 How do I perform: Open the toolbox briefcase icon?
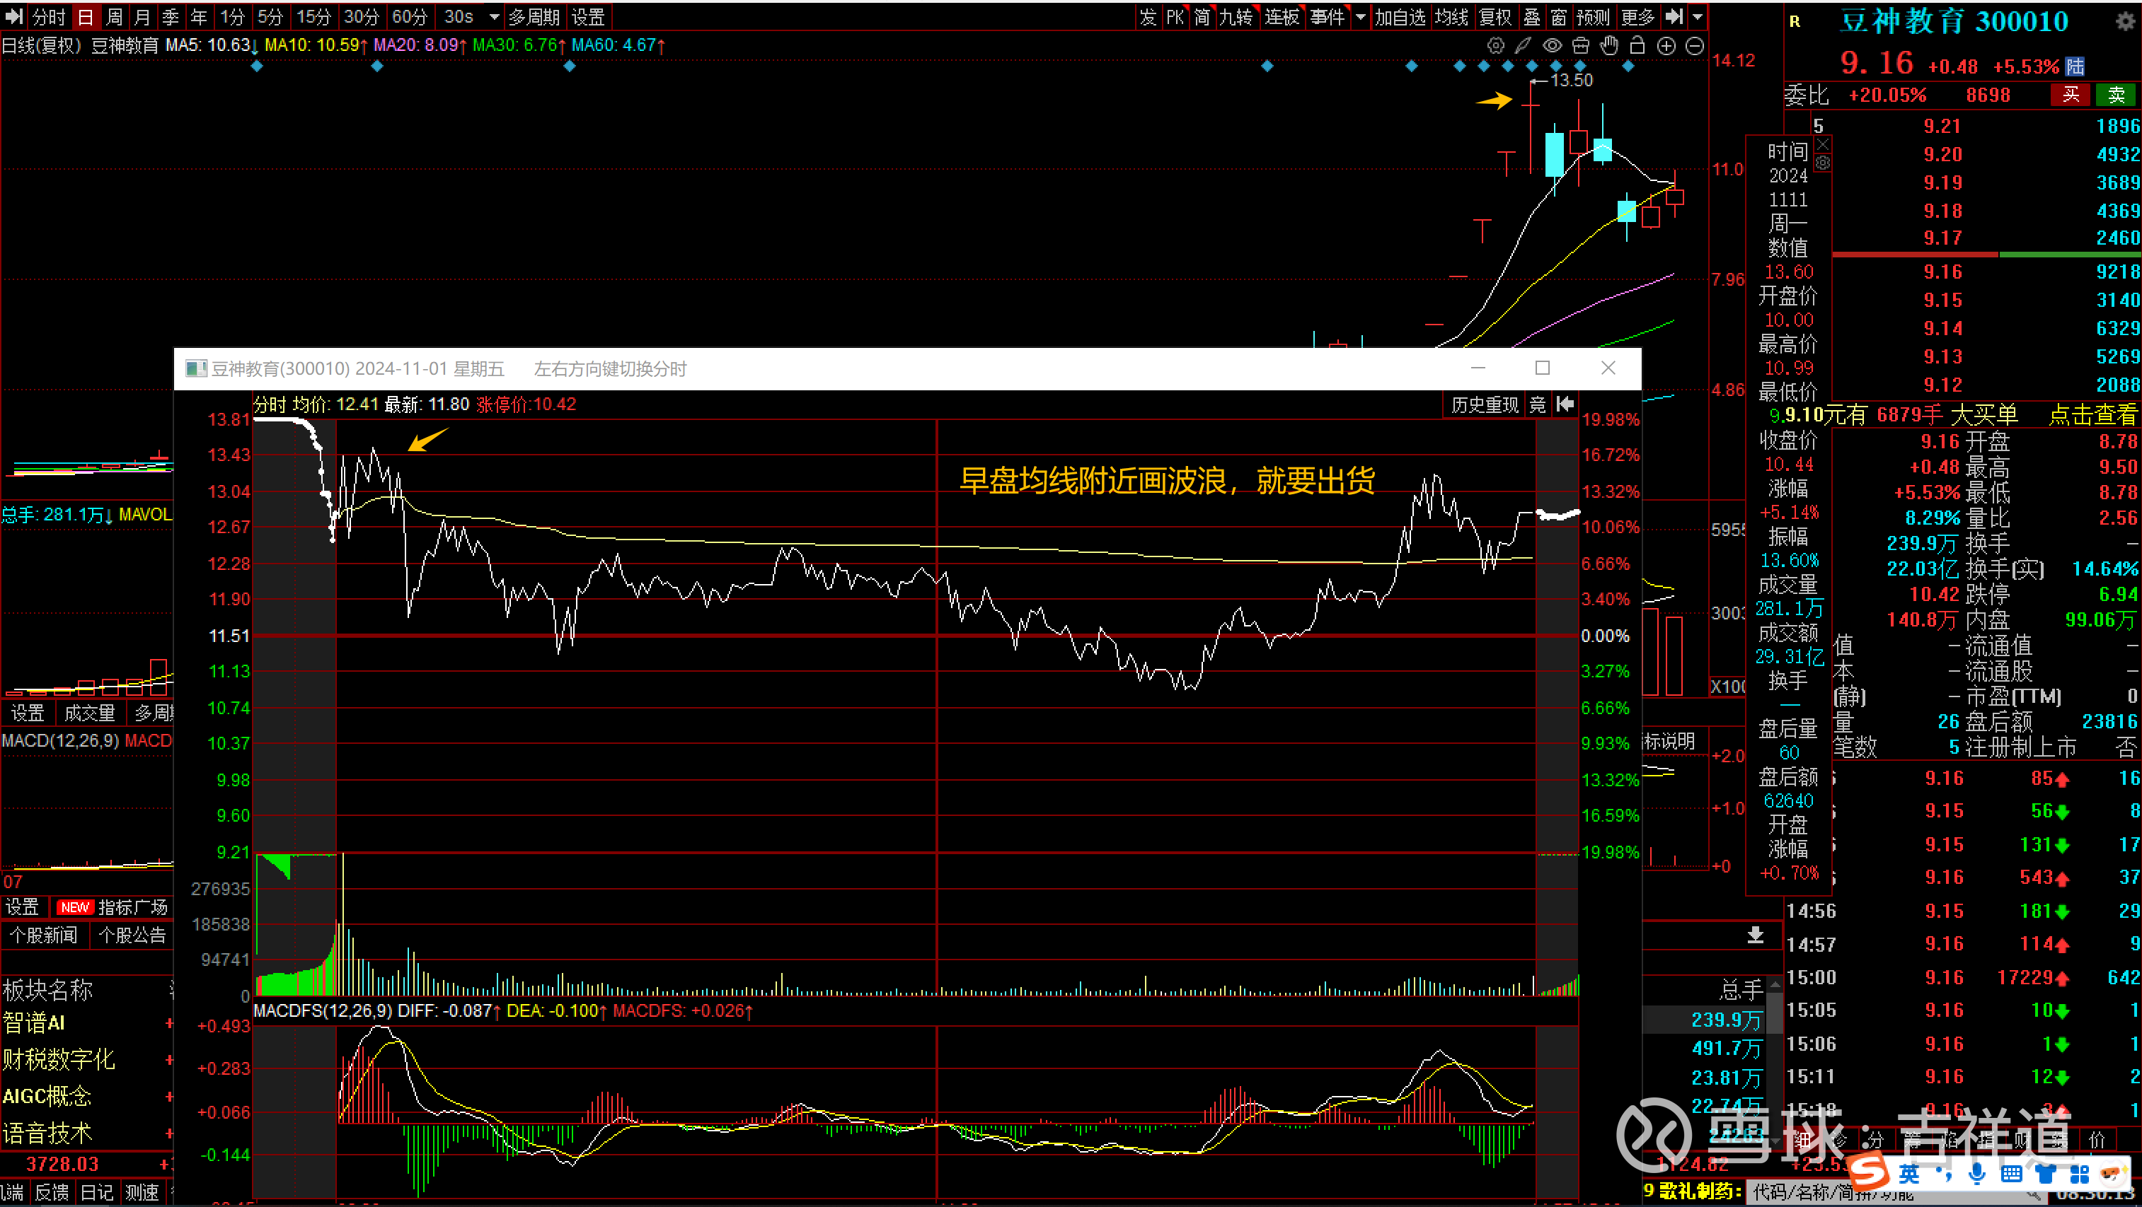1580,46
